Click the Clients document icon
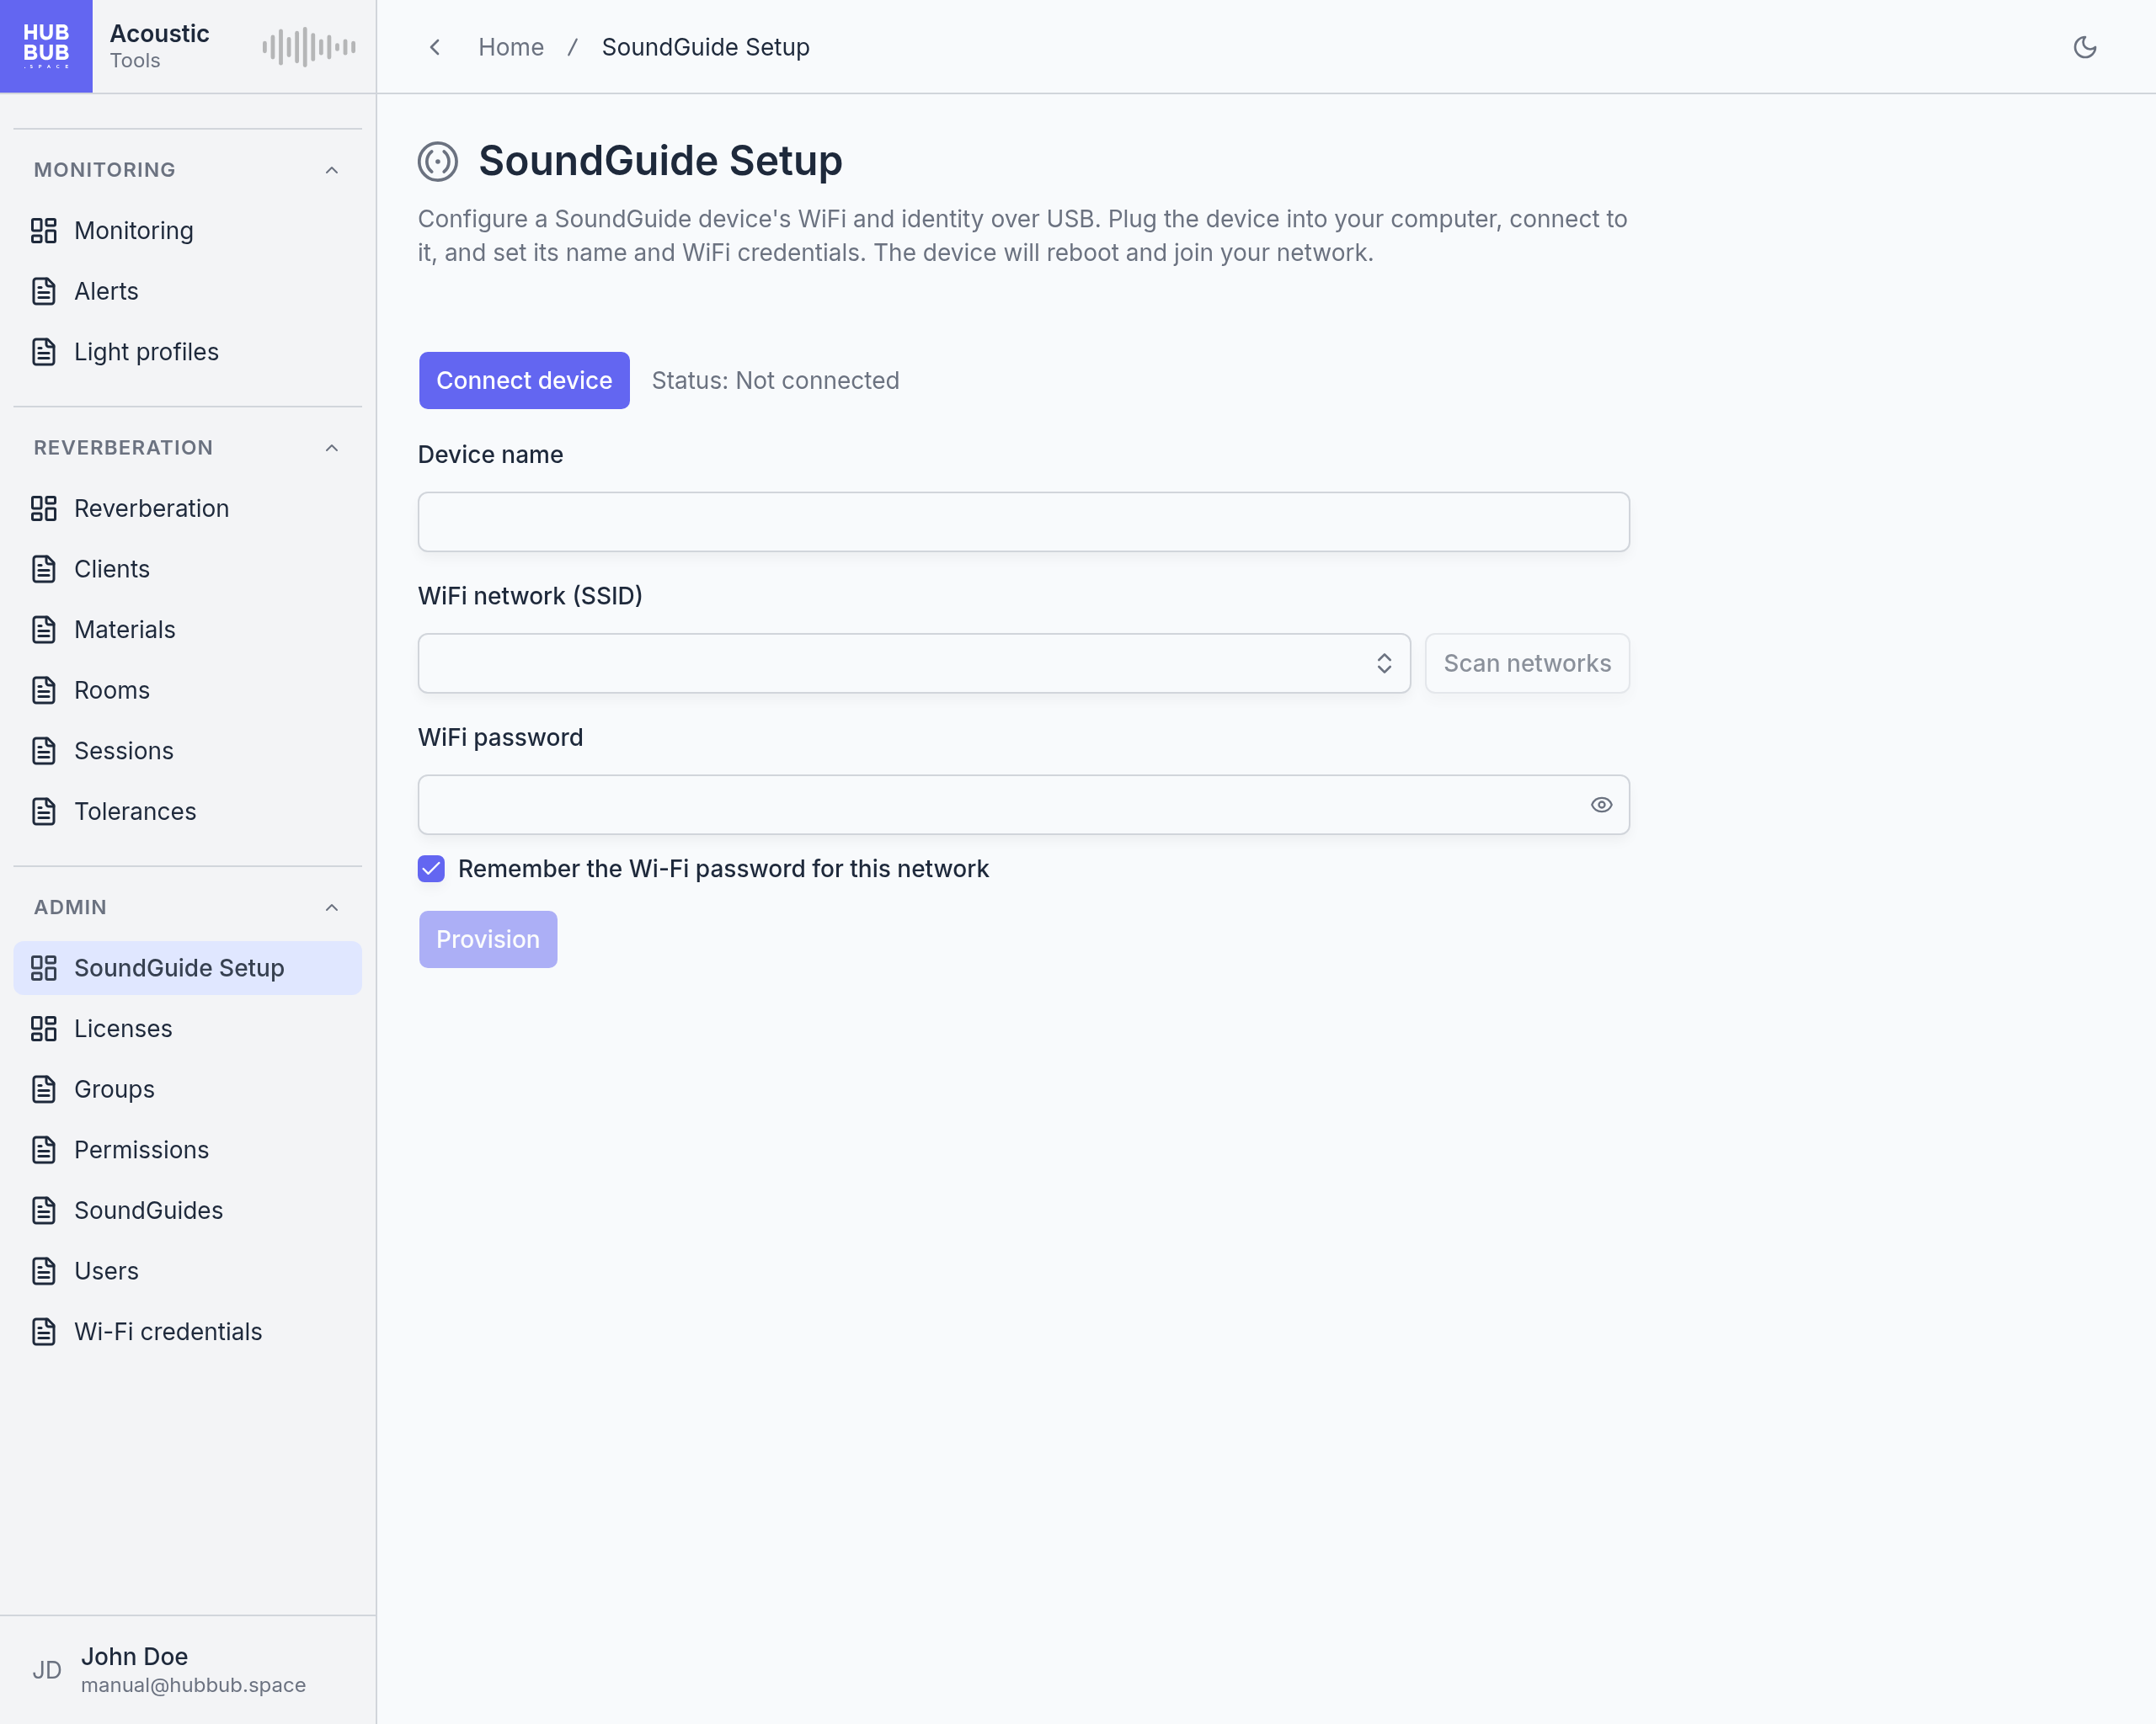The width and height of the screenshot is (2156, 1724). (x=44, y=570)
